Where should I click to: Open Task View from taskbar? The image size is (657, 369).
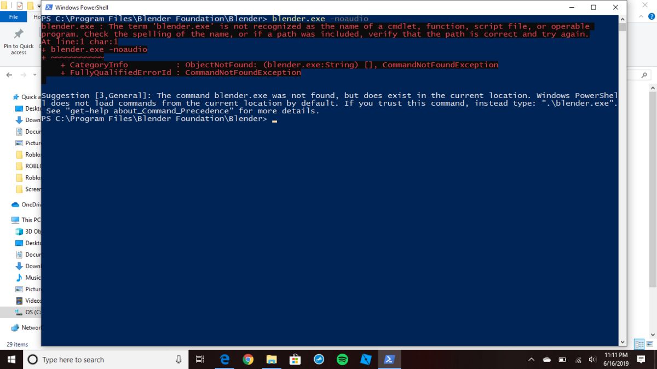click(x=200, y=360)
